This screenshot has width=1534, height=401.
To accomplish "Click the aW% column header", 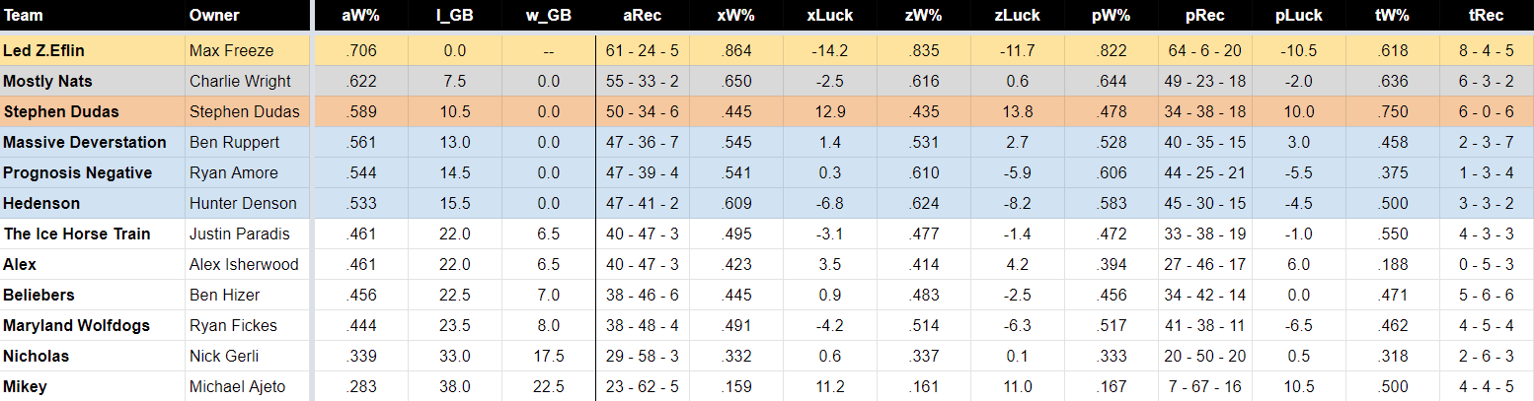I will (360, 16).
